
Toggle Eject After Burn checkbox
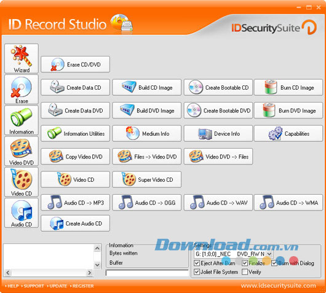tap(197, 263)
